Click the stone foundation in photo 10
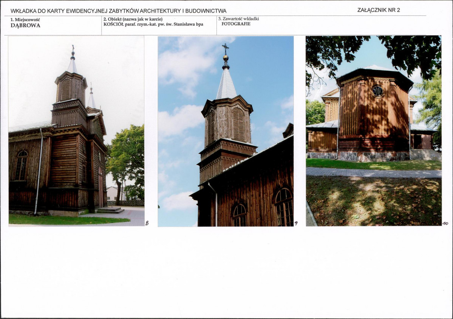This screenshot has height=319, width=453. click(x=359, y=156)
